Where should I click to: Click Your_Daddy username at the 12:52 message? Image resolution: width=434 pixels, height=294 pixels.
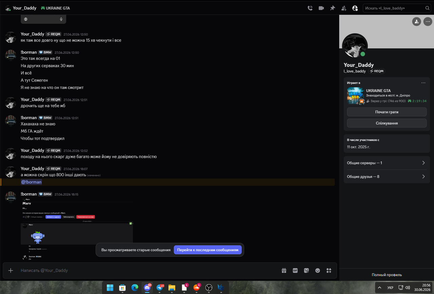click(x=33, y=150)
